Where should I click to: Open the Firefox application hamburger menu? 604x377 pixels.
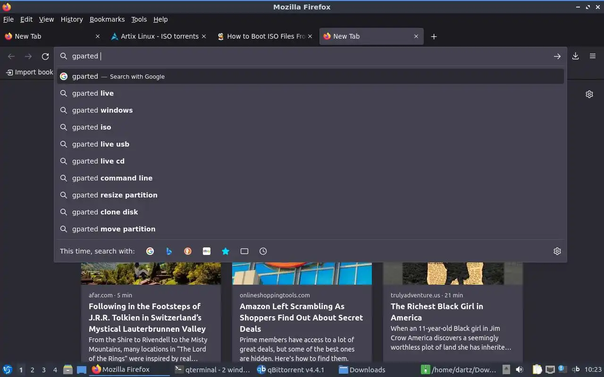coord(592,56)
